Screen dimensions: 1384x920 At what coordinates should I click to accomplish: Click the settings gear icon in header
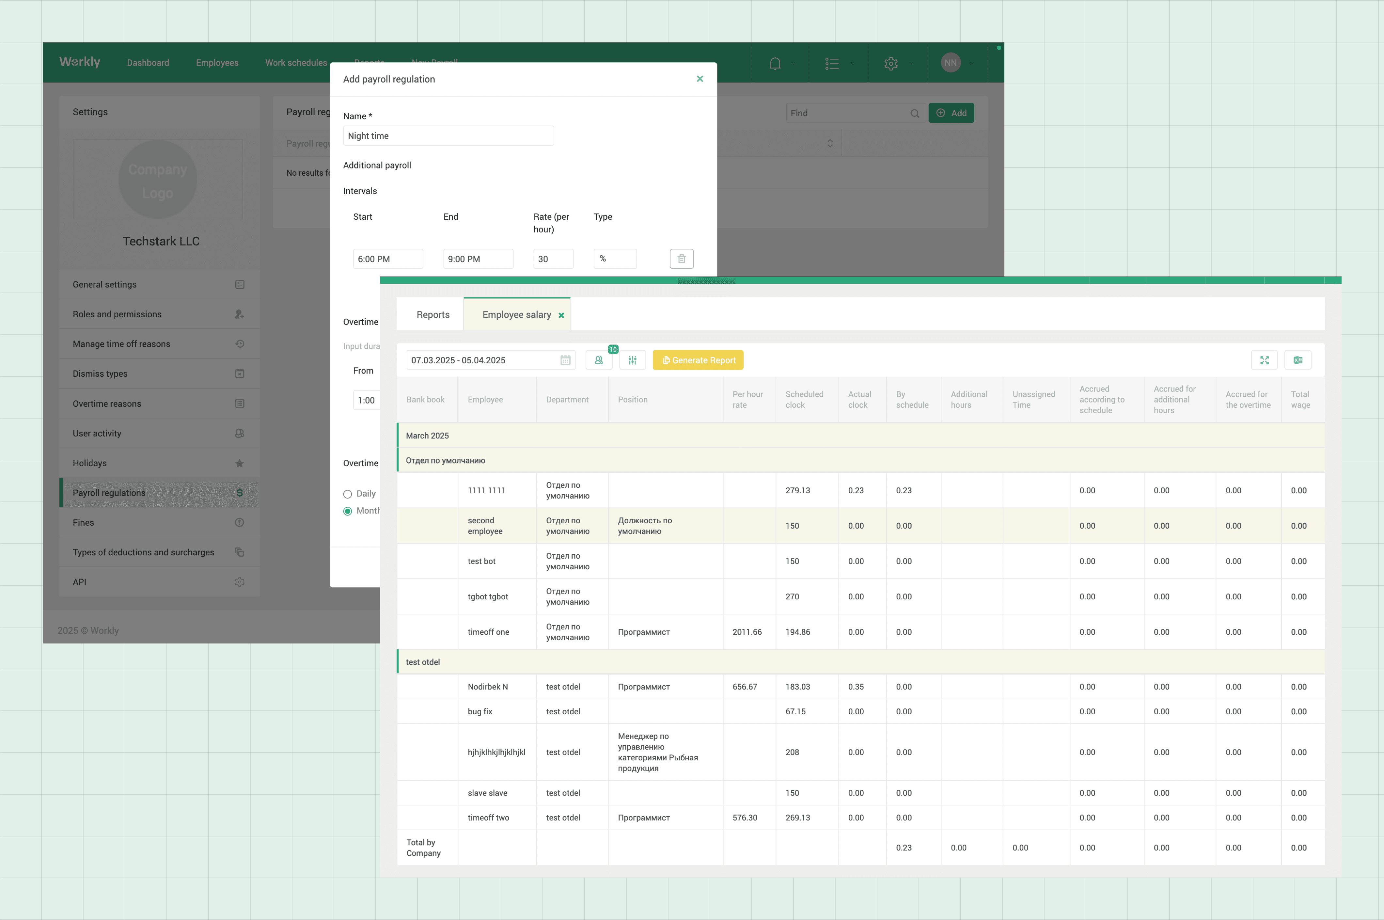(890, 63)
